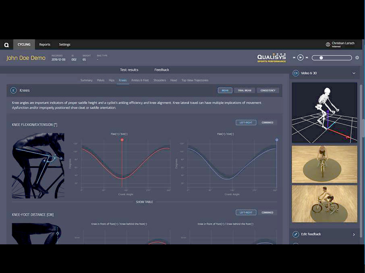
Task: Select the Shoulders sub-tab
Action: 160,80
